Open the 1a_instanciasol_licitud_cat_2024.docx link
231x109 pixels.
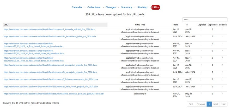(x=50, y=37)
